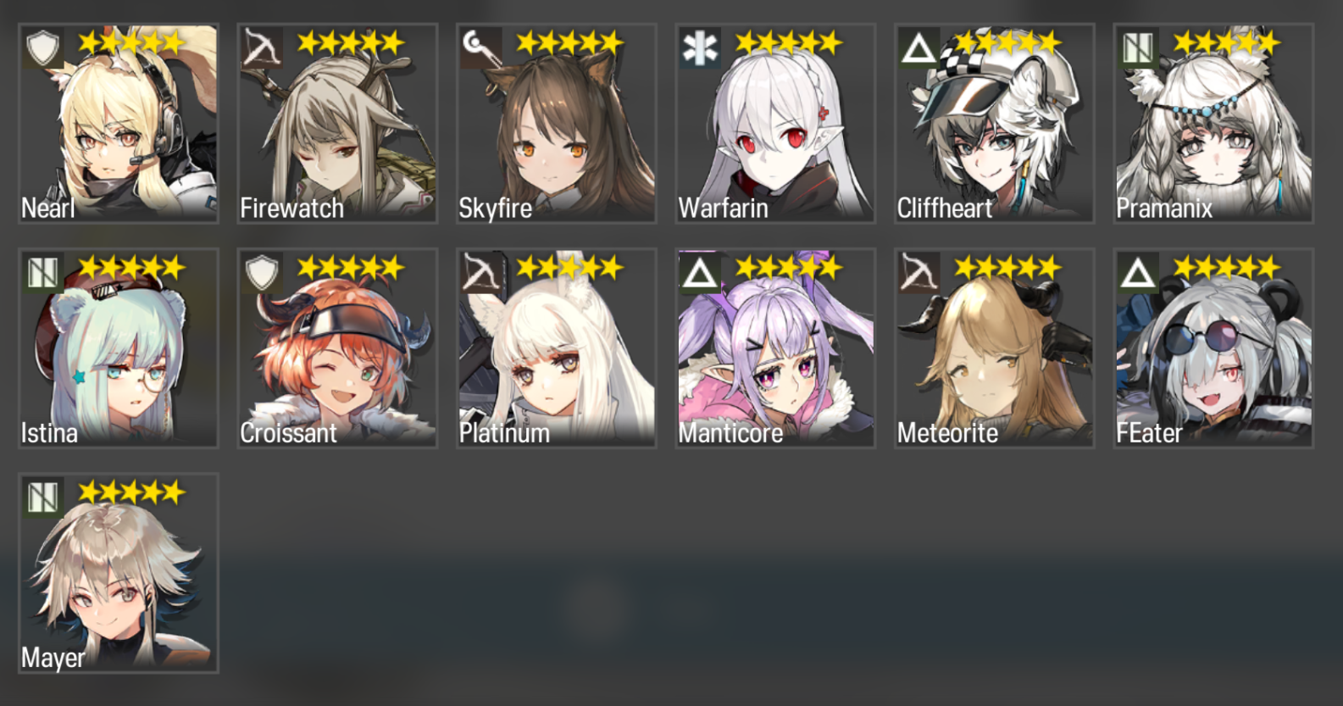This screenshot has width=1343, height=706.
Task: Click the Supporter class icon on Pramanix's card
Action: pyautogui.click(x=1137, y=48)
